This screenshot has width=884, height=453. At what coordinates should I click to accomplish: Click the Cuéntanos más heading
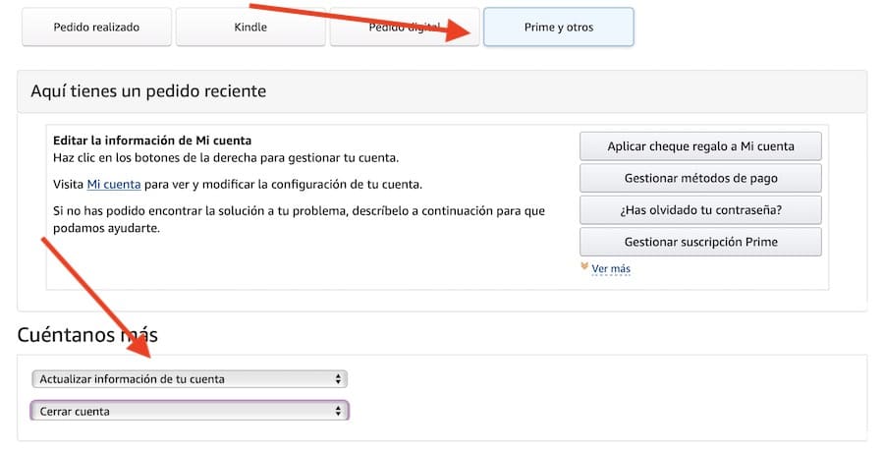pyautogui.click(x=87, y=335)
